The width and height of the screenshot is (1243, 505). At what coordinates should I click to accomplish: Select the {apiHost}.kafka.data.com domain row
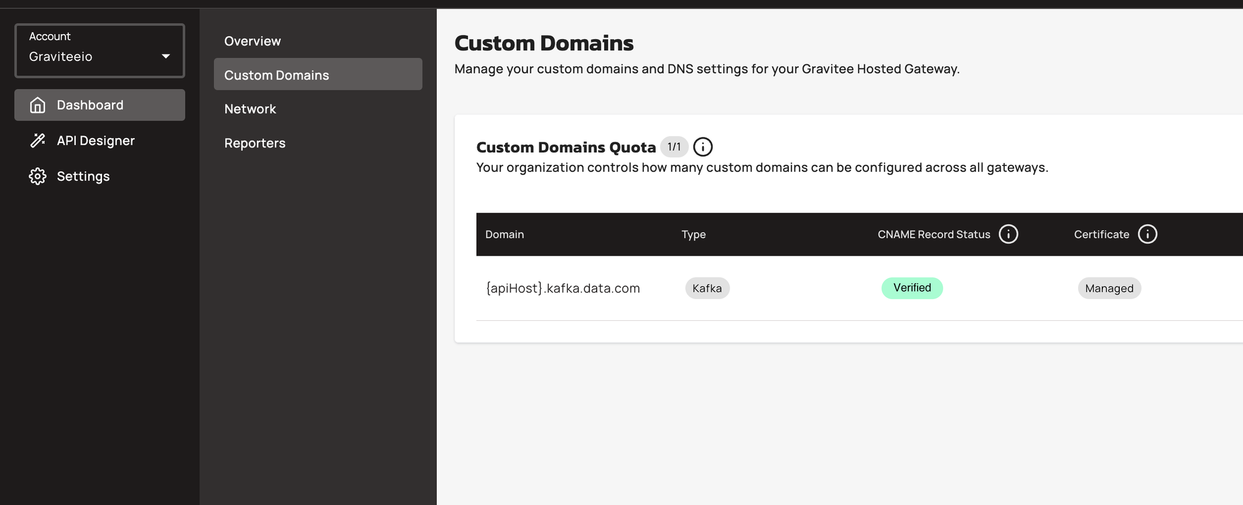pos(859,288)
